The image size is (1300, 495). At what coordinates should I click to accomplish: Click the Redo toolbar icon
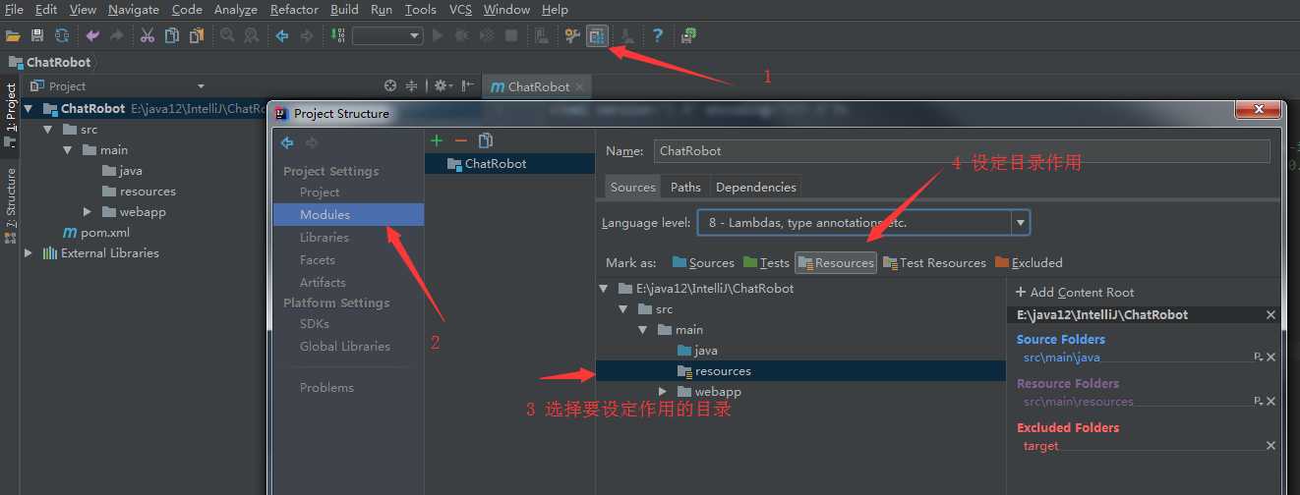pyautogui.click(x=117, y=35)
